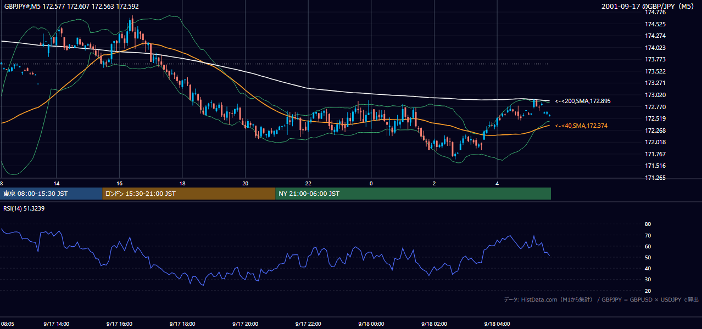This screenshot has height=329, width=702.
Task: Select the ロンドン 15:30-21:00 JST session bar
Action: coord(188,194)
